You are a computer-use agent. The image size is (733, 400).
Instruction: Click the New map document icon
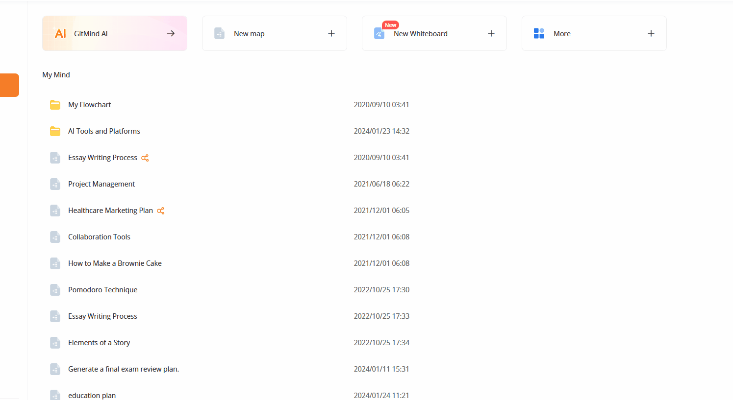(x=219, y=33)
